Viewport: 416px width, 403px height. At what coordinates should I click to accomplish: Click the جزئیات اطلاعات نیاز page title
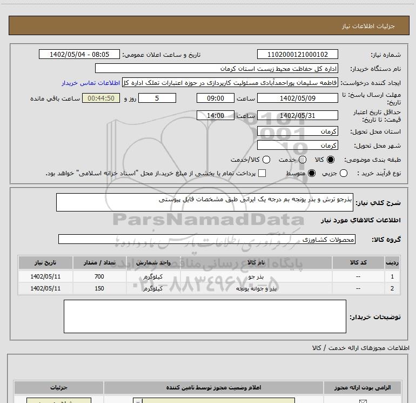(x=368, y=26)
